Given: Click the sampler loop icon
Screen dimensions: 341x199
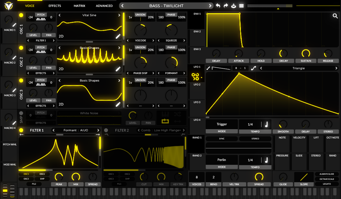Looking at the screenshot, I should pos(165,121).
